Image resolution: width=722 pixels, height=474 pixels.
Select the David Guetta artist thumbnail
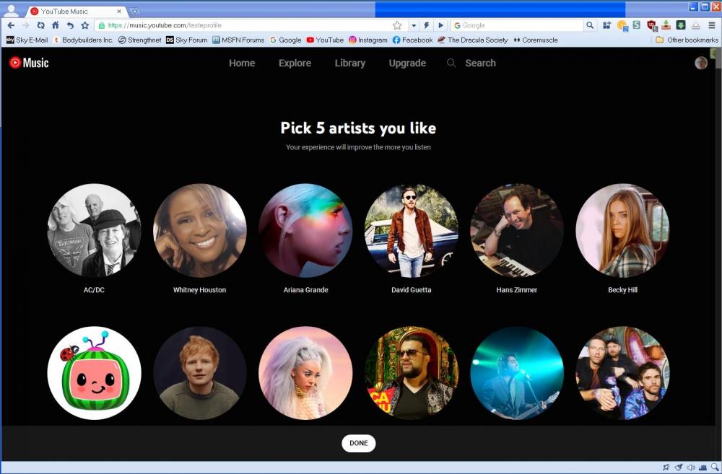[x=412, y=230]
